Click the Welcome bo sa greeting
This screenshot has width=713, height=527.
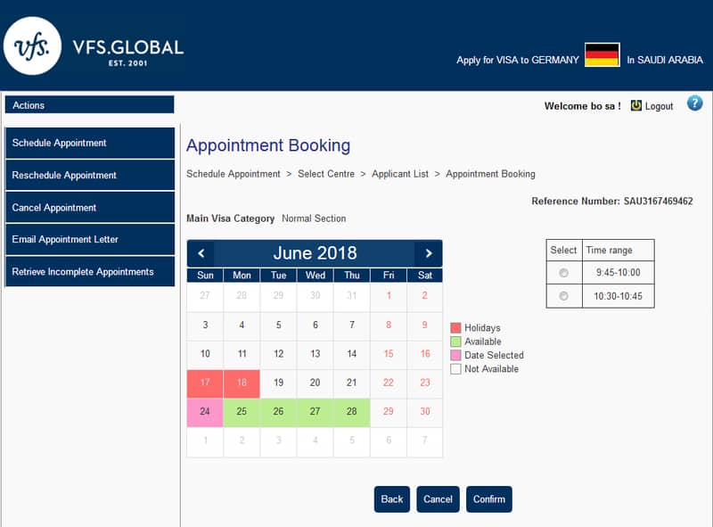pyautogui.click(x=583, y=106)
